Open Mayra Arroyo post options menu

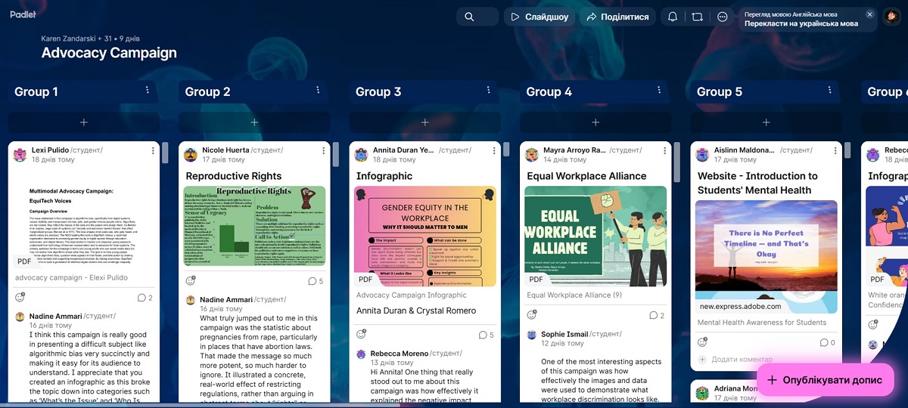coord(665,151)
